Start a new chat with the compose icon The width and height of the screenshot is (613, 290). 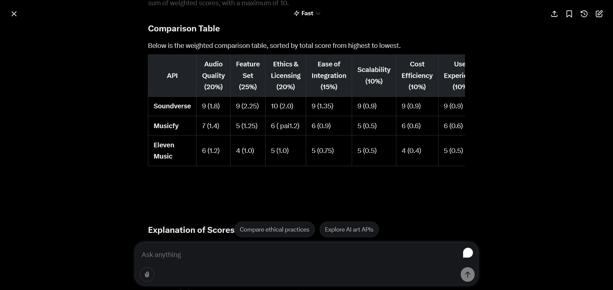click(599, 14)
